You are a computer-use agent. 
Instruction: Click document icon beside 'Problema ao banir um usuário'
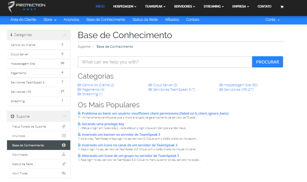pos(79,113)
